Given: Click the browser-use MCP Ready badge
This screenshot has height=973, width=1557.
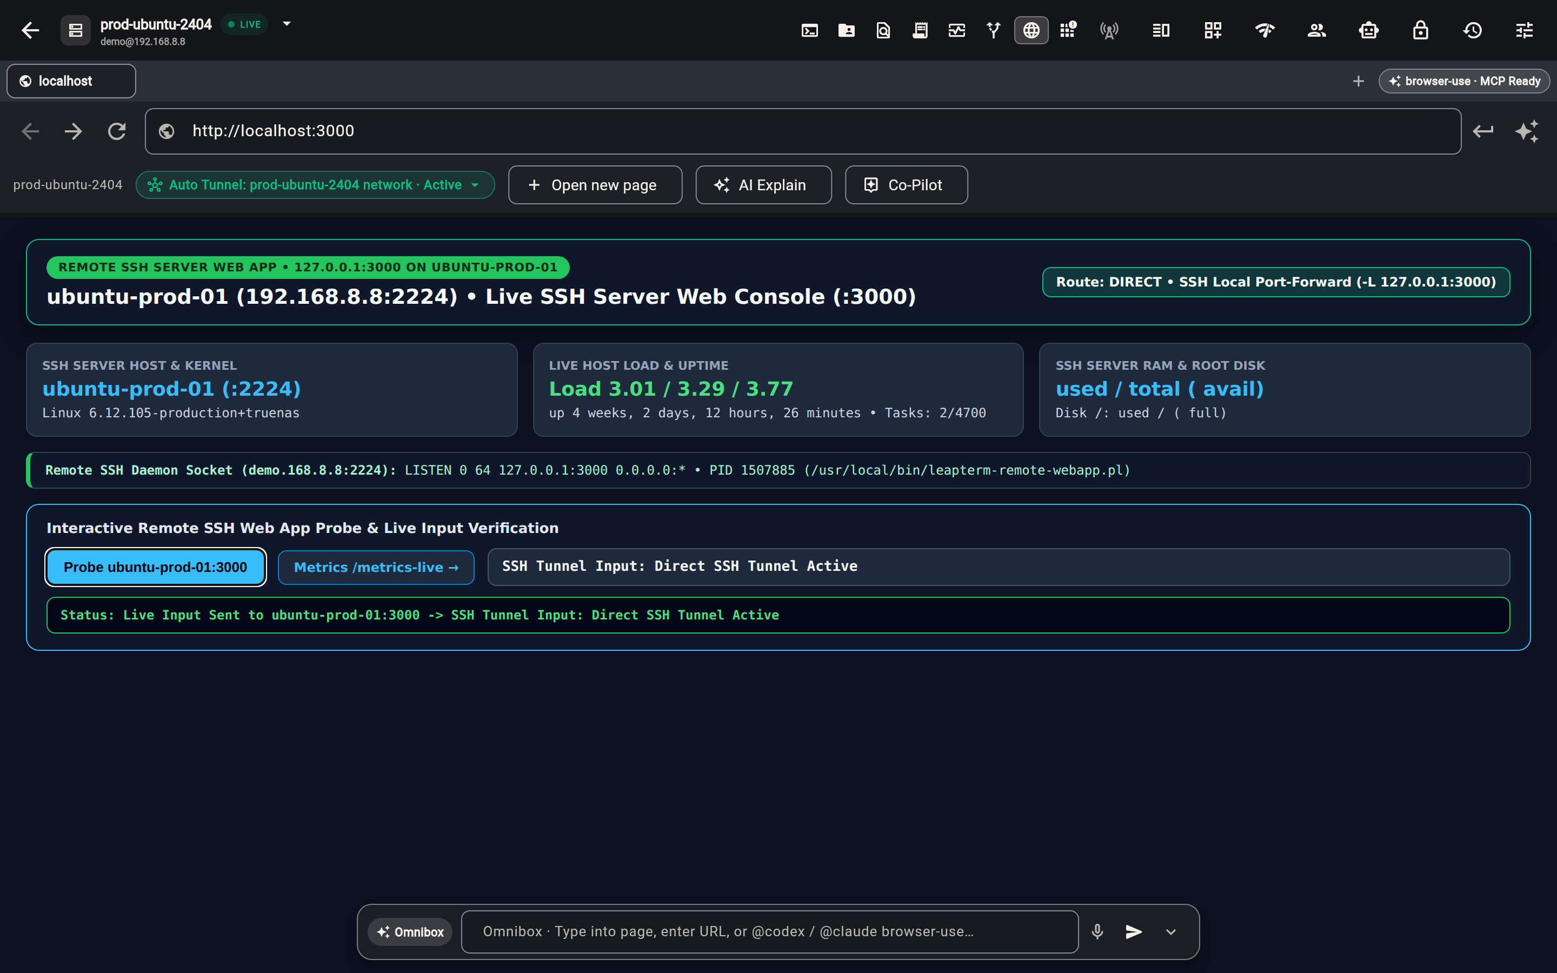Looking at the screenshot, I should tap(1463, 81).
